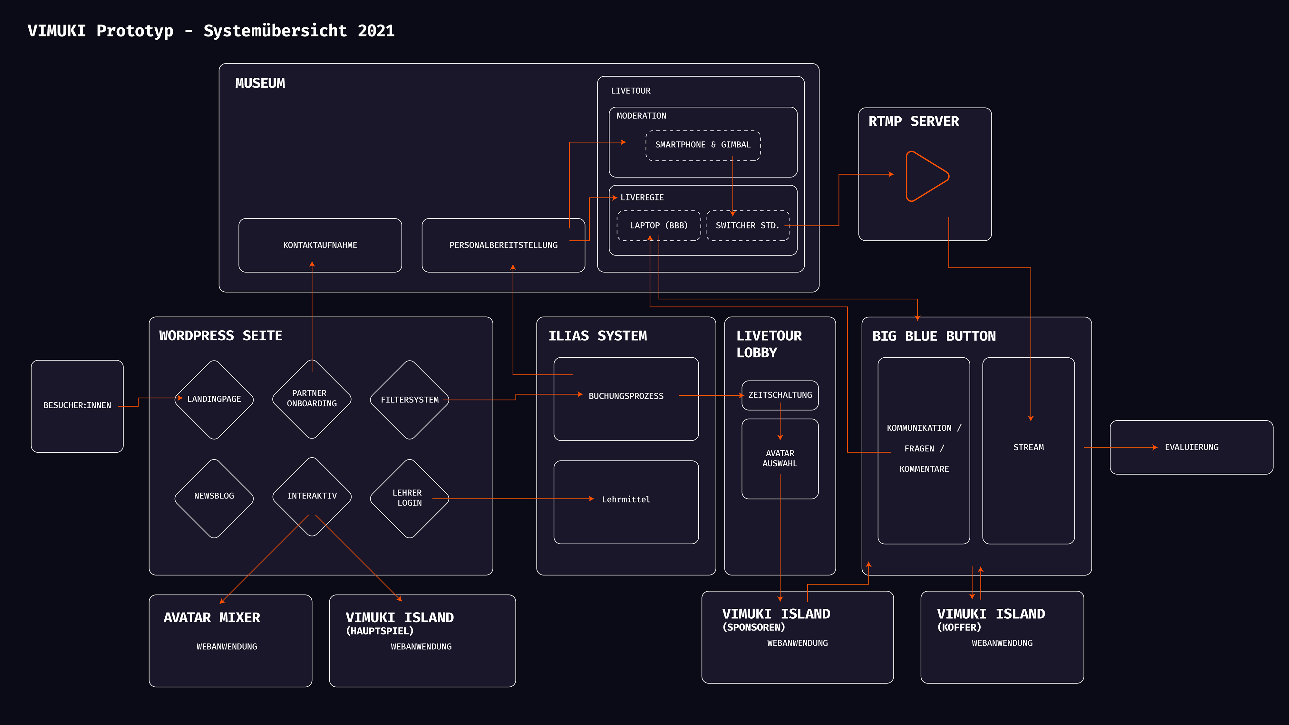Click the BESUCHER:INNEN box

pyautogui.click(x=77, y=406)
